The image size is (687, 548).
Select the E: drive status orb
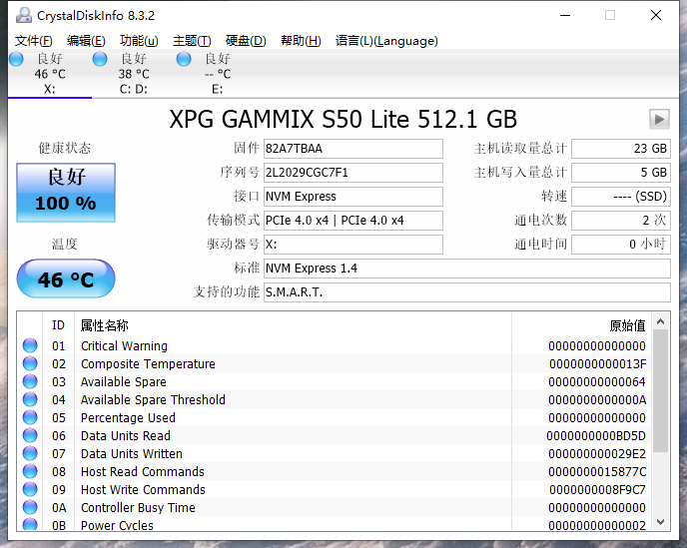[184, 59]
